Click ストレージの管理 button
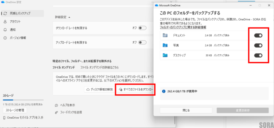Screen dimensions: 274x128 click(x=15, y=110)
